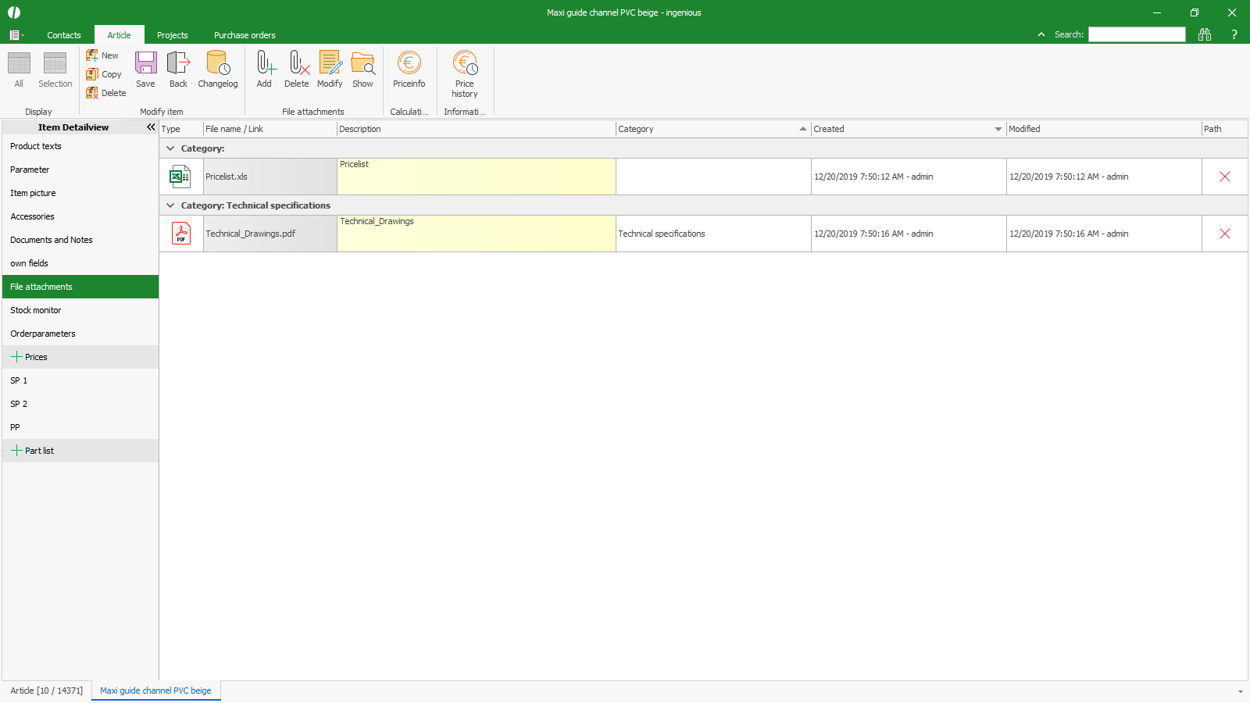Viewport: 1250px width, 703px height.
Task: Open Stock monitor in the sidebar
Action: (36, 310)
